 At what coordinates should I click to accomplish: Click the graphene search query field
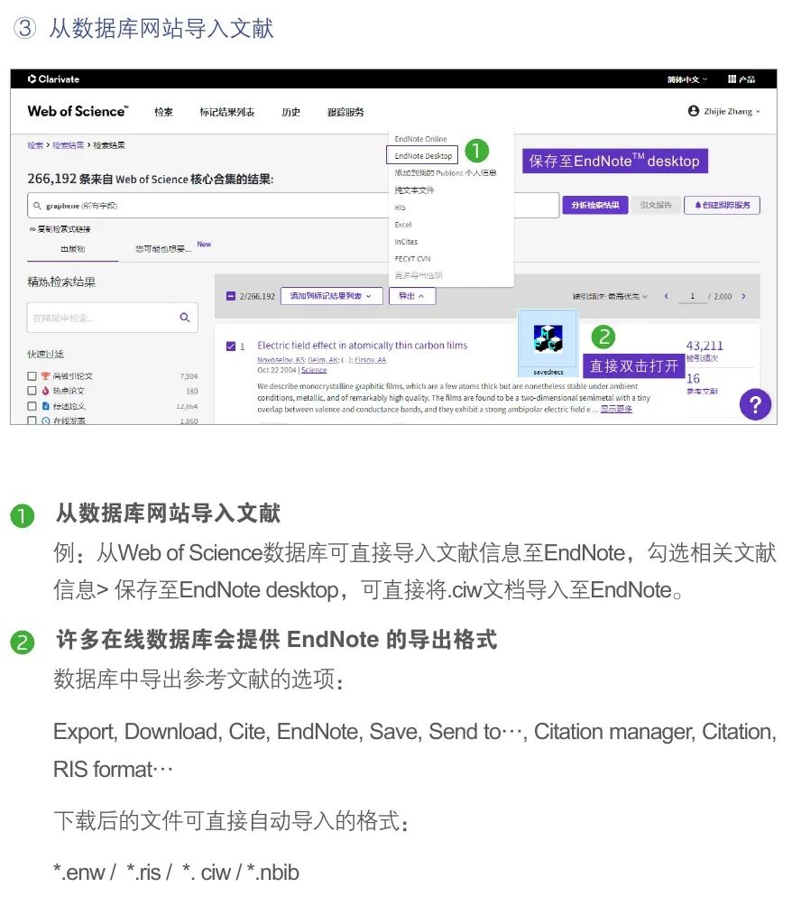point(293,206)
